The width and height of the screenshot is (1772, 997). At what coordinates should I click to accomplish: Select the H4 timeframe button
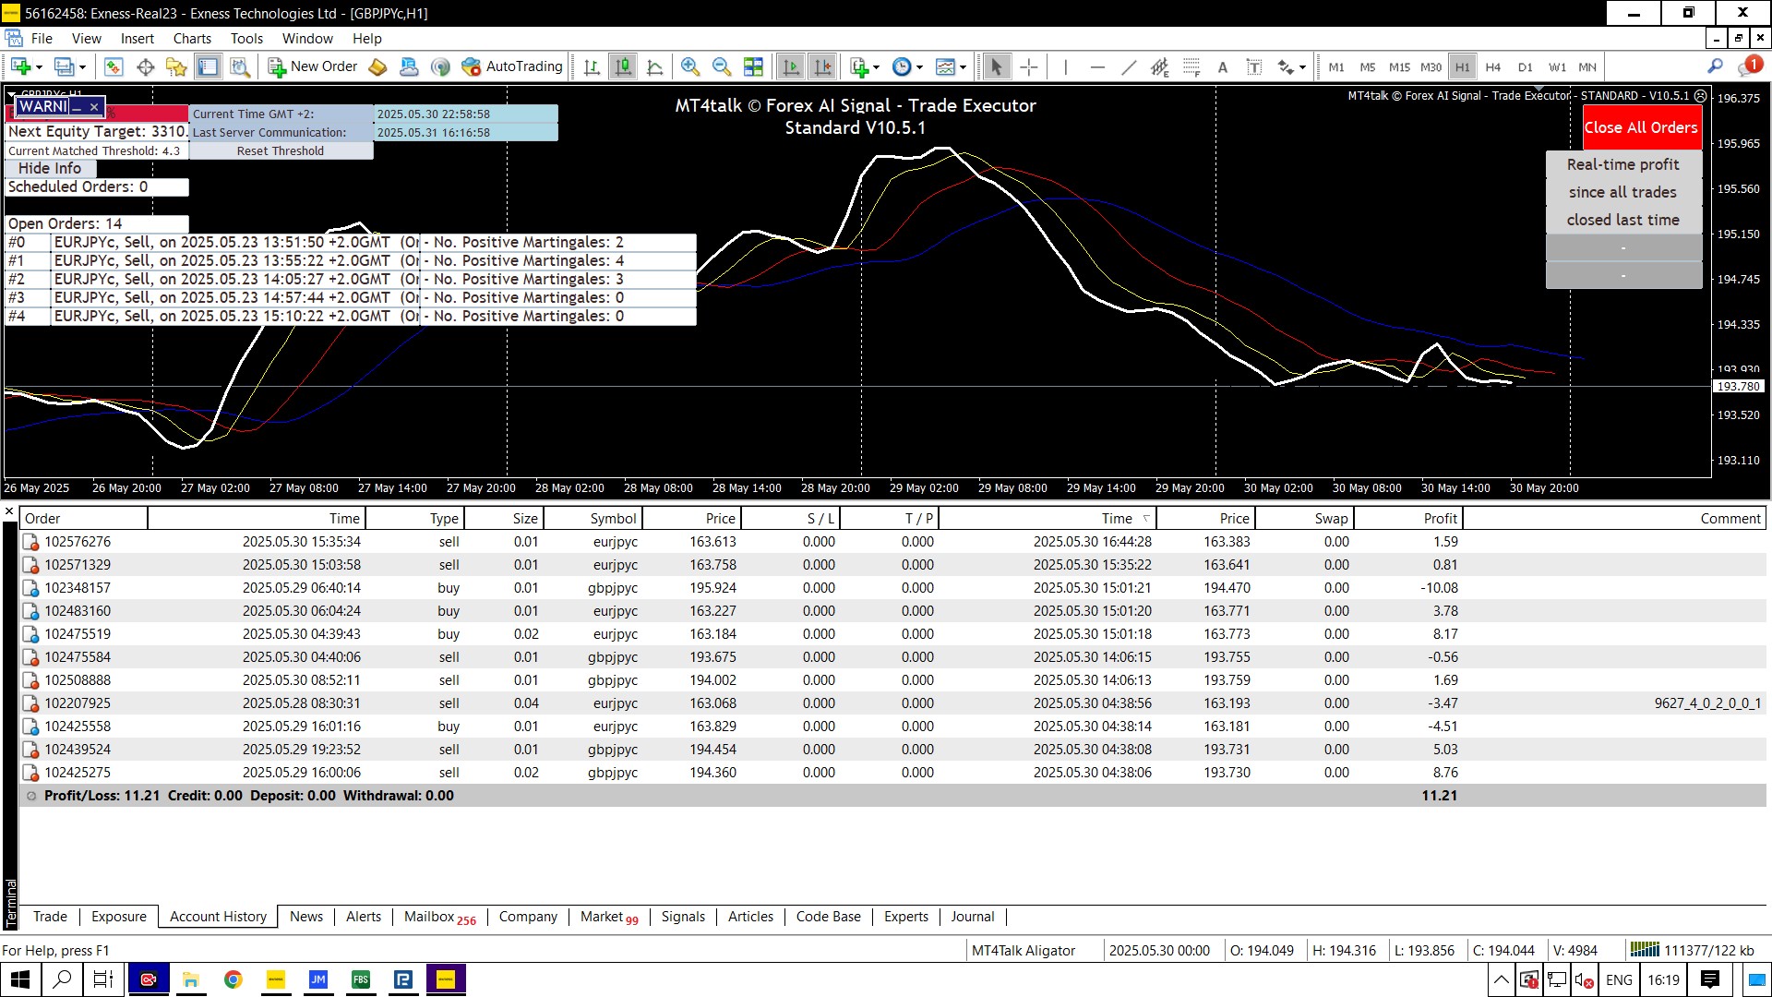coord(1492,67)
